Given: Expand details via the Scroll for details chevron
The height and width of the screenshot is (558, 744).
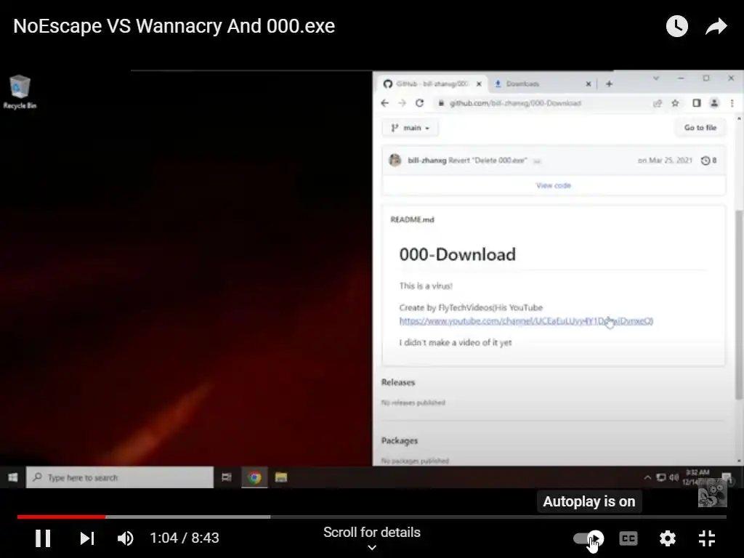Looking at the screenshot, I should click(372, 548).
